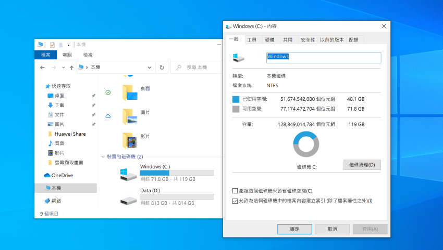Click the Data (D:) usage bar

coord(177,197)
